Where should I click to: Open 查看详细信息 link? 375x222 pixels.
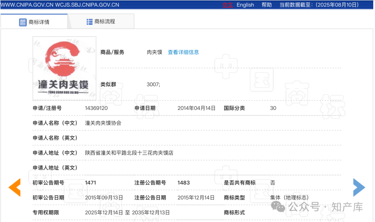183,52
